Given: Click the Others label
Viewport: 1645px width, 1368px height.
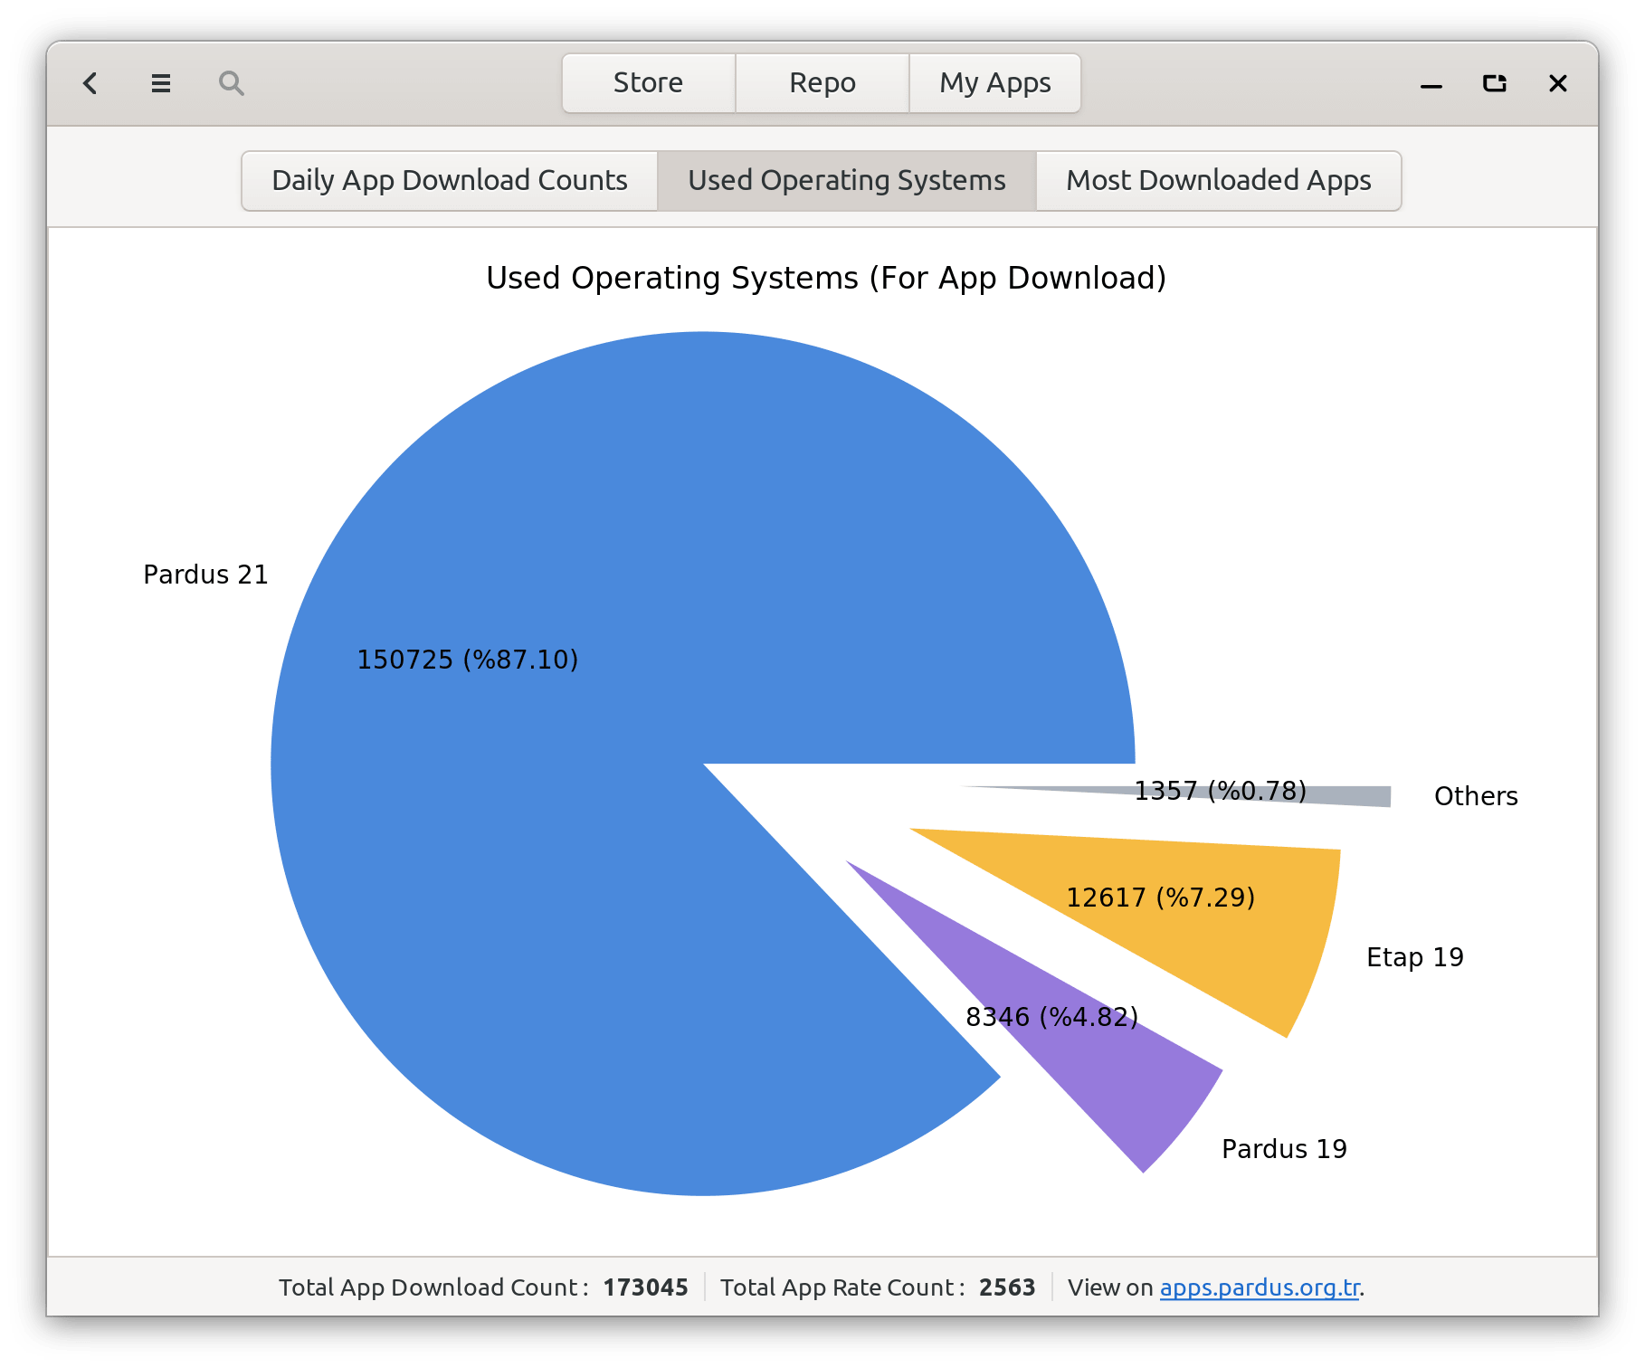Looking at the screenshot, I should (1476, 796).
